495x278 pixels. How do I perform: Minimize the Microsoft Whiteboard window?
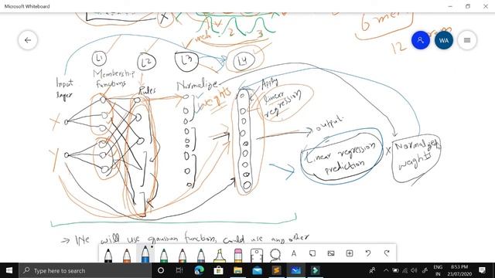[x=450, y=6]
